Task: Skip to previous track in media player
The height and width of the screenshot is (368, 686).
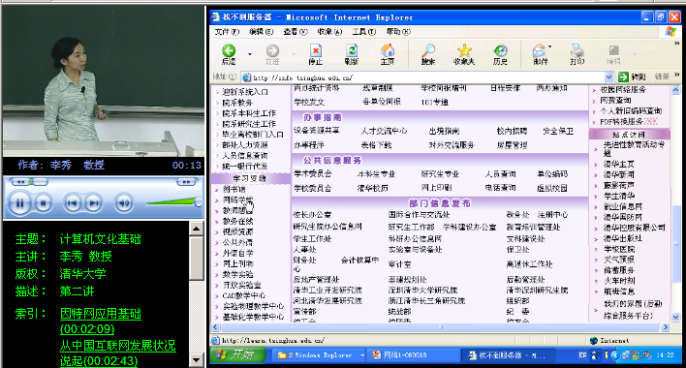Action: [73, 202]
